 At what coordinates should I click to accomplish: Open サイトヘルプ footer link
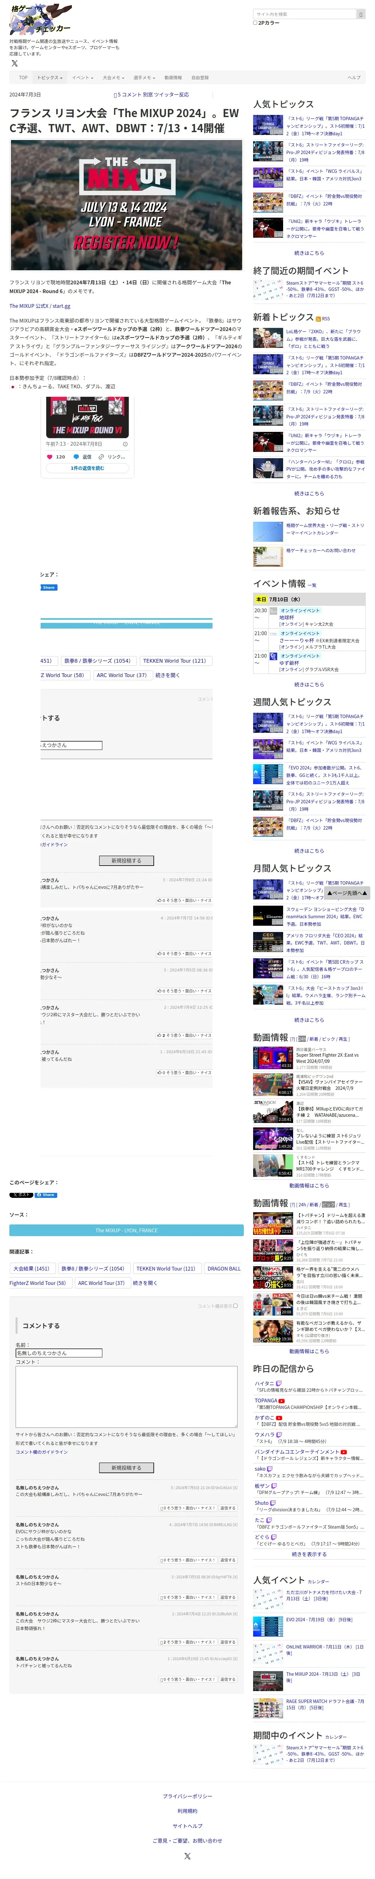(x=187, y=1826)
